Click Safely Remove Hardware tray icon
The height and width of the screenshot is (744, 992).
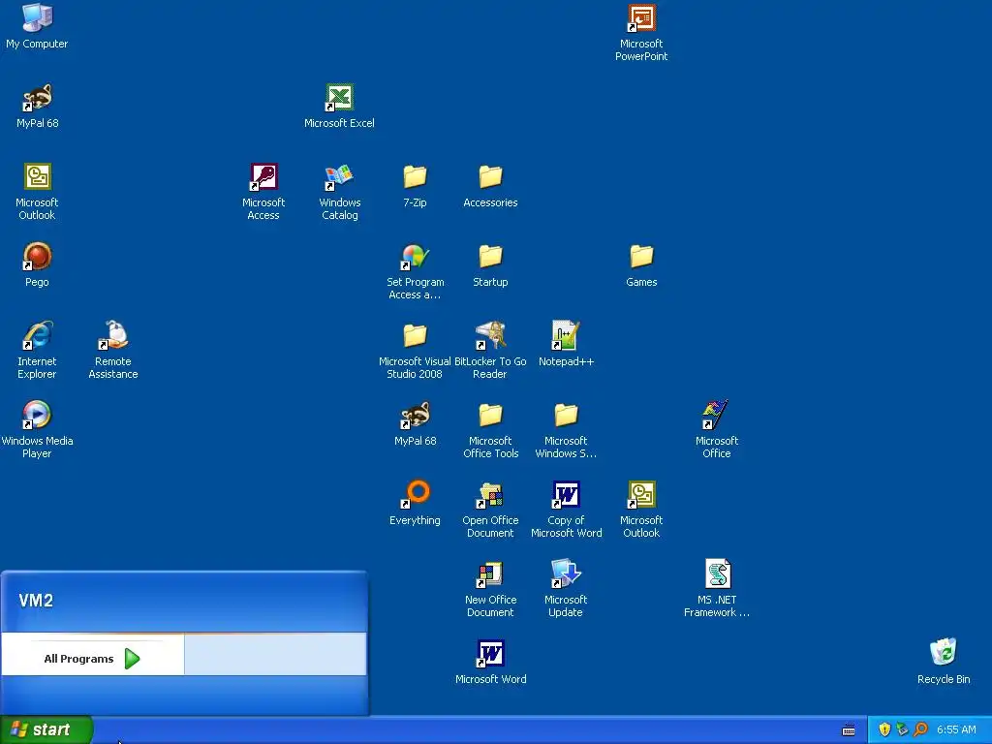tap(902, 729)
